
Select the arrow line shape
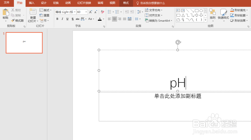(192, 11)
